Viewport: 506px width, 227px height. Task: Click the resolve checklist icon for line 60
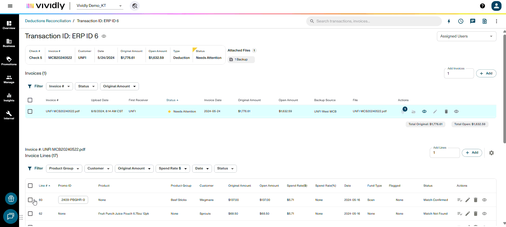pos(460,200)
